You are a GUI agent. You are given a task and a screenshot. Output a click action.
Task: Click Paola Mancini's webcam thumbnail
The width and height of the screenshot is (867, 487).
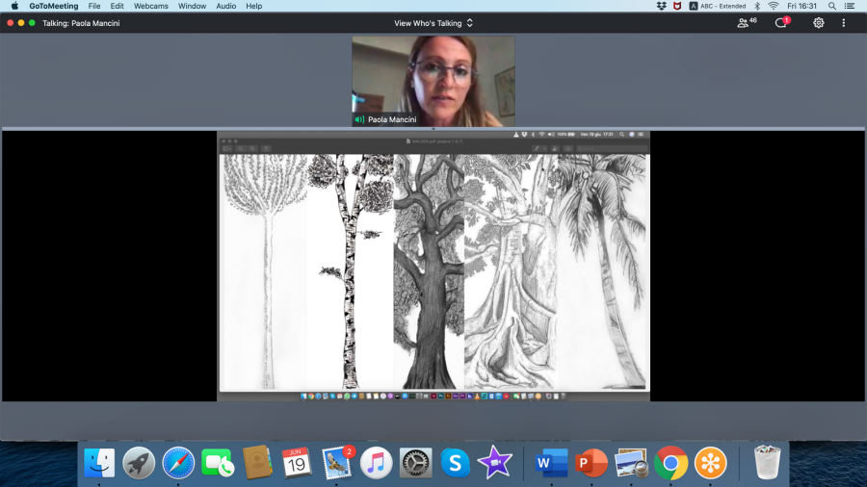coord(433,81)
